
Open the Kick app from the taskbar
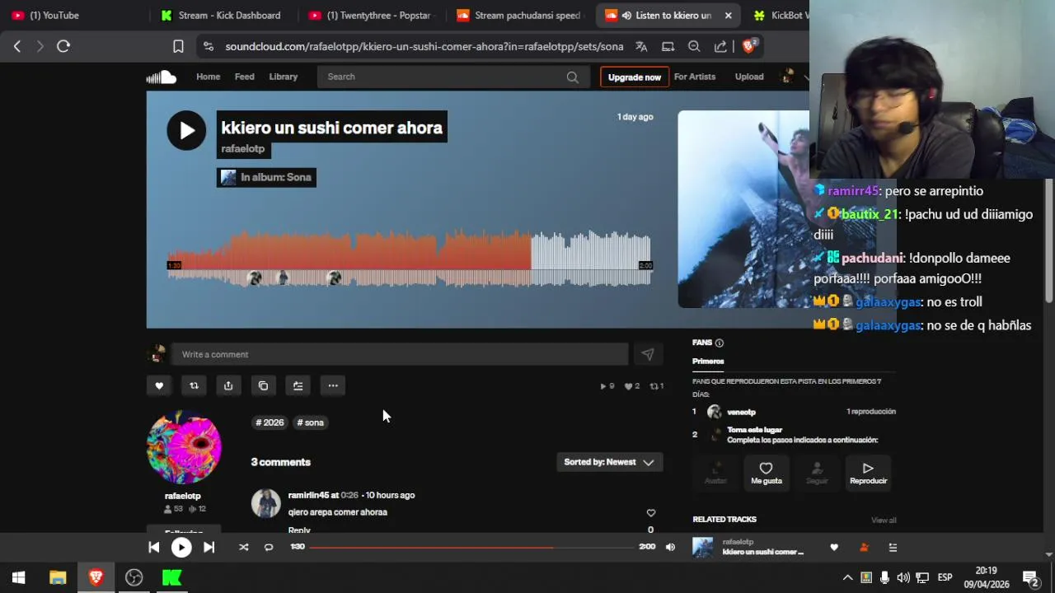click(171, 577)
